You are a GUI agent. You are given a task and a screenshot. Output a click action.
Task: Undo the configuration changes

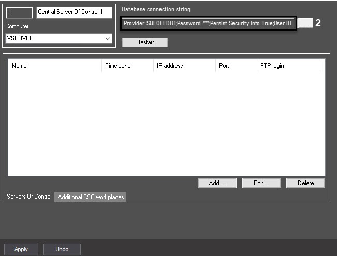[x=62, y=249]
